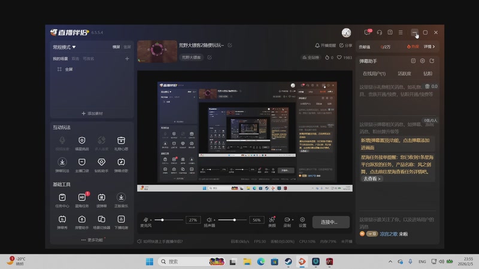Expand the 录制 options arrow
Image resolution: width=479 pixels, height=269 pixels.
293,220
